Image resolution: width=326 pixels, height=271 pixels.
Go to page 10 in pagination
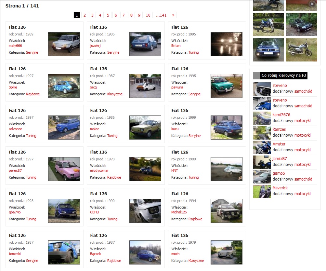point(148,15)
